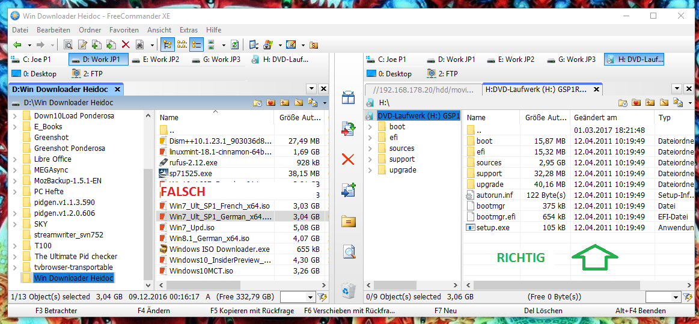Open favorites heart icon in left panel
Image resolution: width=699 pixels, height=324 pixels.
pos(272,103)
